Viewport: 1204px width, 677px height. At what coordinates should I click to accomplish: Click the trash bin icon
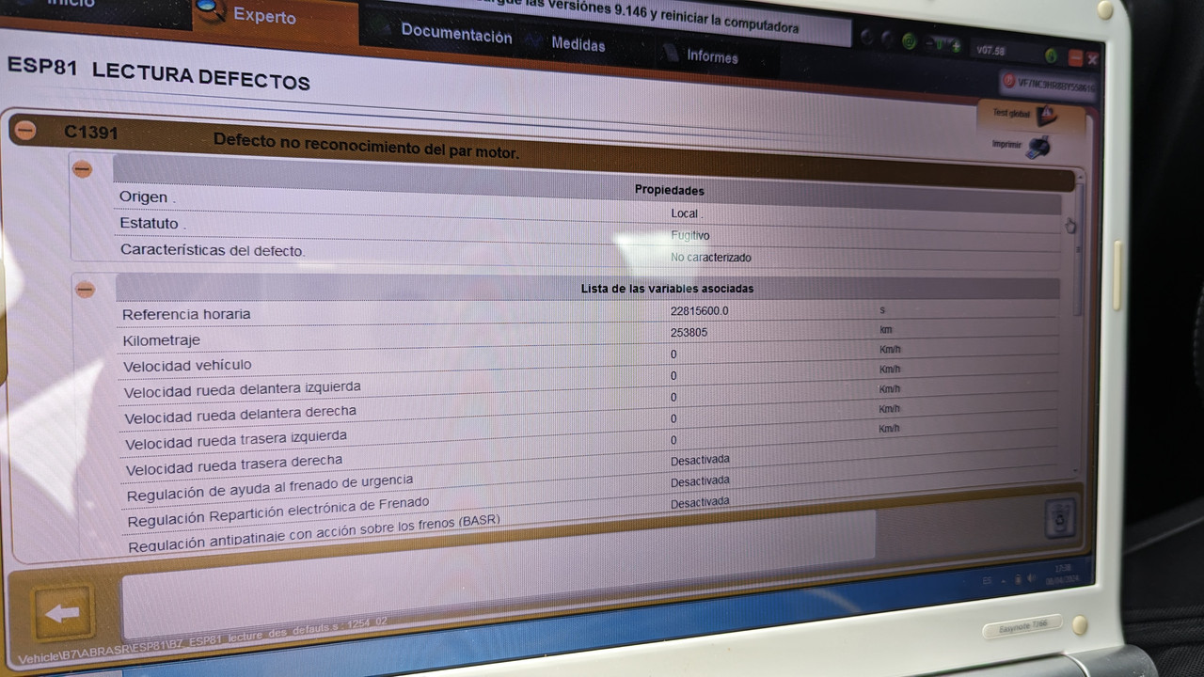coord(1060,518)
